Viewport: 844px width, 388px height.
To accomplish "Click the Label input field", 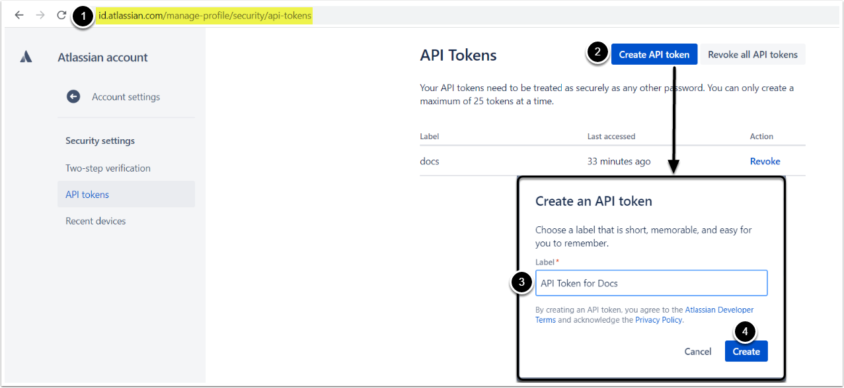I will 651,283.
